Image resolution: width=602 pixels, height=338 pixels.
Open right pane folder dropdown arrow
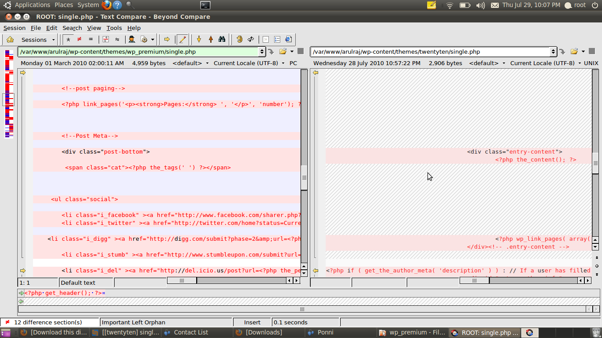point(583,51)
